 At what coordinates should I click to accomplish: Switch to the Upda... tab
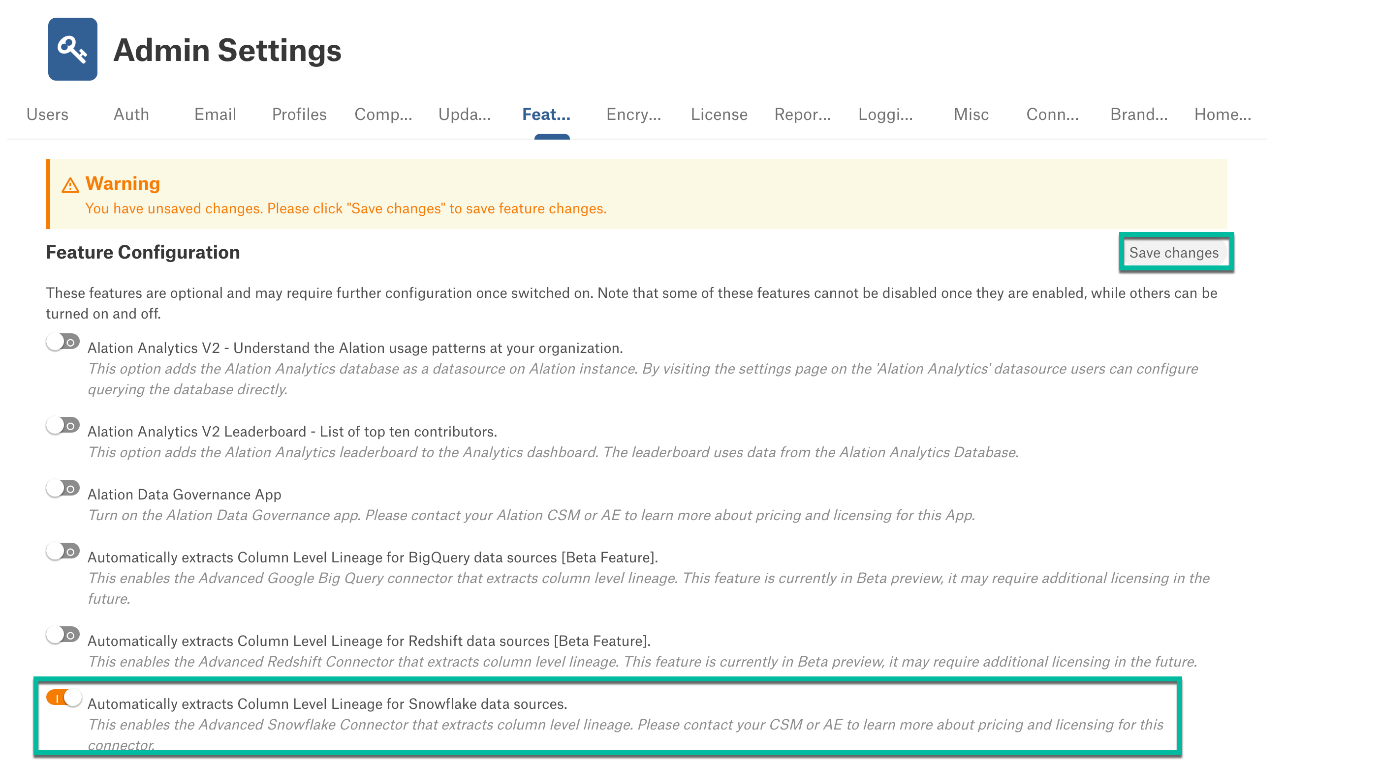[465, 115]
